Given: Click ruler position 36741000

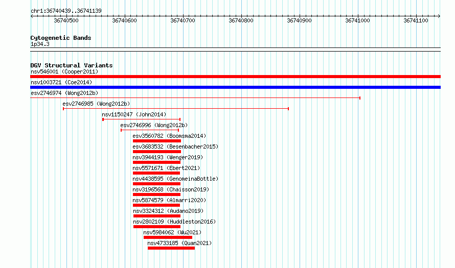Looking at the screenshot, I should point(358,20).
